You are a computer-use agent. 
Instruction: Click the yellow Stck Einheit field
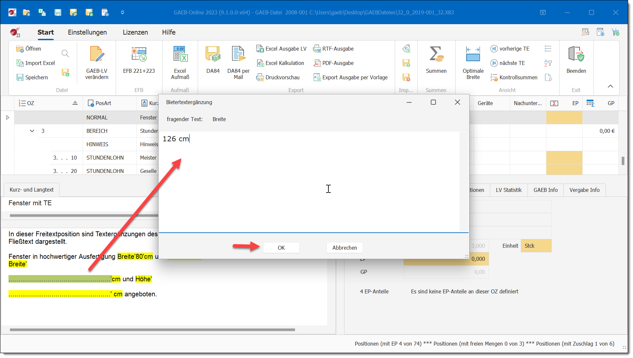click(x=536, y=246)
